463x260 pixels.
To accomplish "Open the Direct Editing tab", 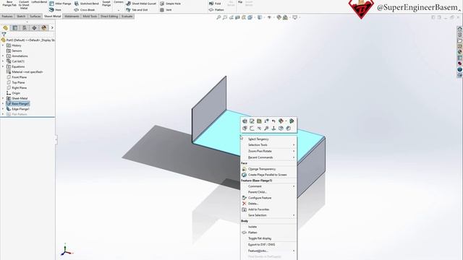I will (109, 16).
